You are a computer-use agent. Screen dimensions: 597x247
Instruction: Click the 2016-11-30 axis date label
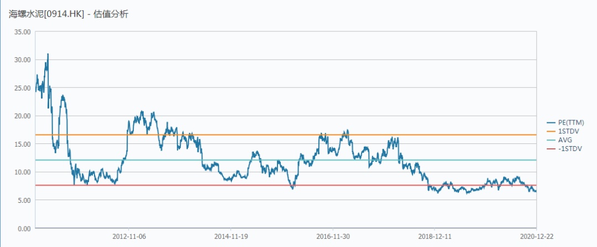[333, 236]
